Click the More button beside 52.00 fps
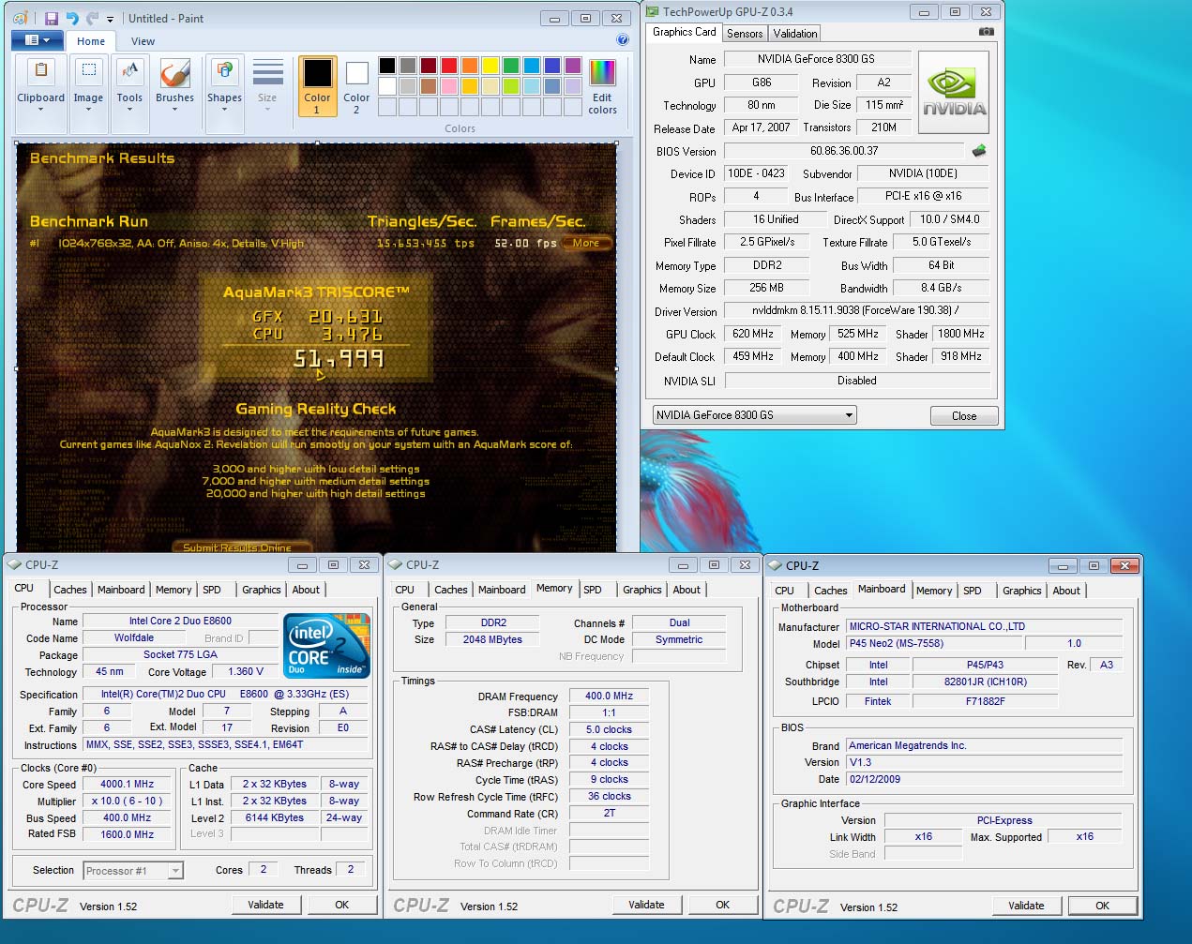Screen dimensions: 1192x944 tap(586, 243)
